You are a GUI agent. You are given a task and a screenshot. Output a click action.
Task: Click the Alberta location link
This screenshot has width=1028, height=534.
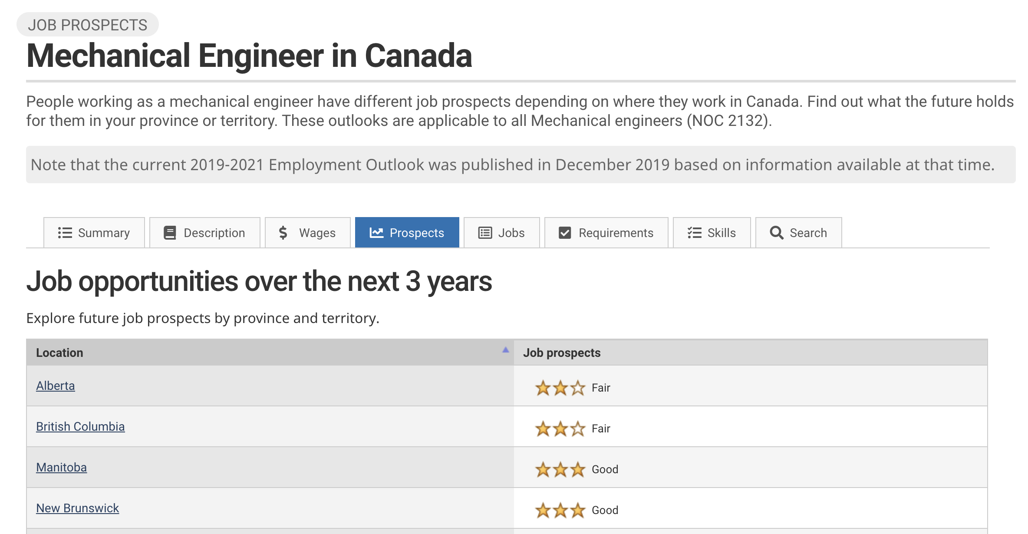pyautogui.click(x=55, y=386)
